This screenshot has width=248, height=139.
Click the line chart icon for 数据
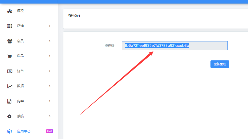(10, 86)
